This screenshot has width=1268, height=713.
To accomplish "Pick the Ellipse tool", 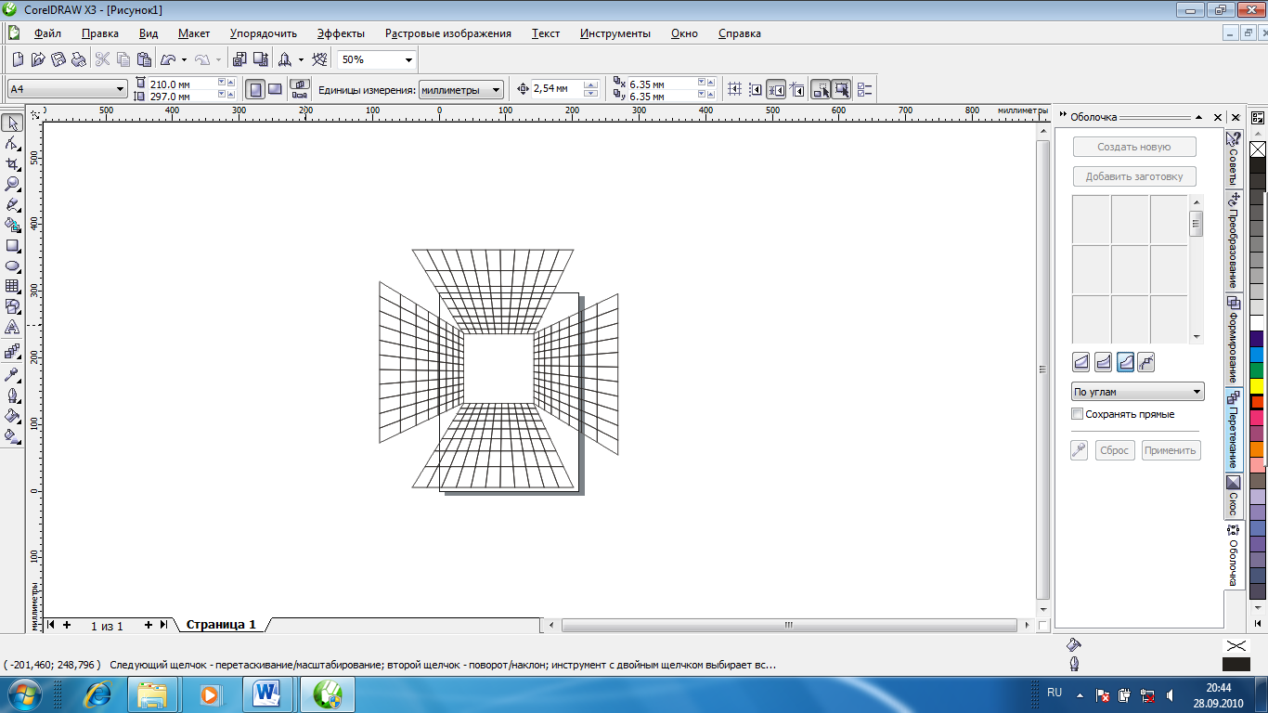I will [13, 266].
